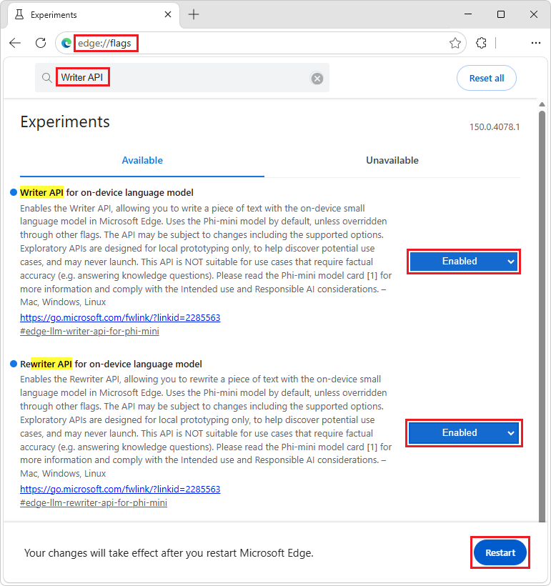Open Writer API go.microsoft.com fwlink
This screenshot has height=586, width=551.
coord(120,318)
